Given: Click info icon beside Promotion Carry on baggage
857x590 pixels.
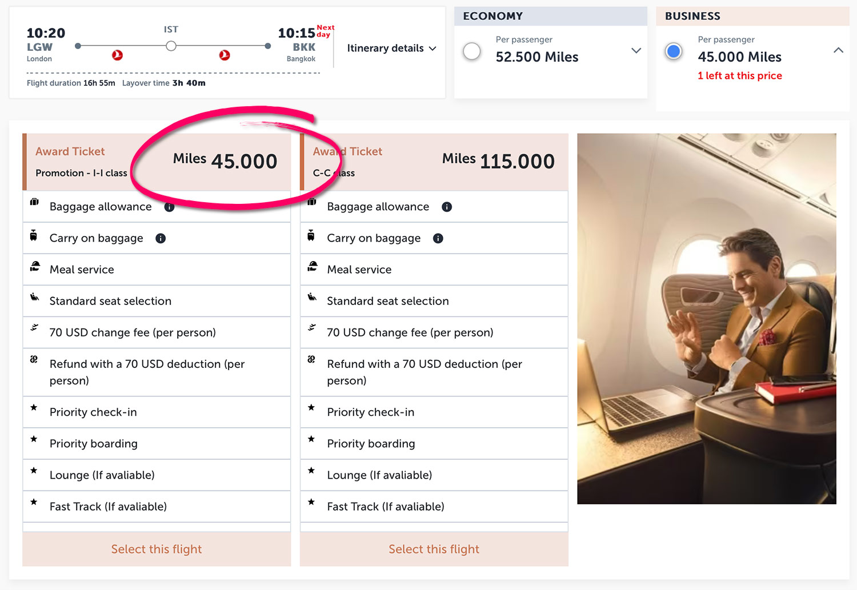Looking at the screenshot, I should click(x=161, y=238).
